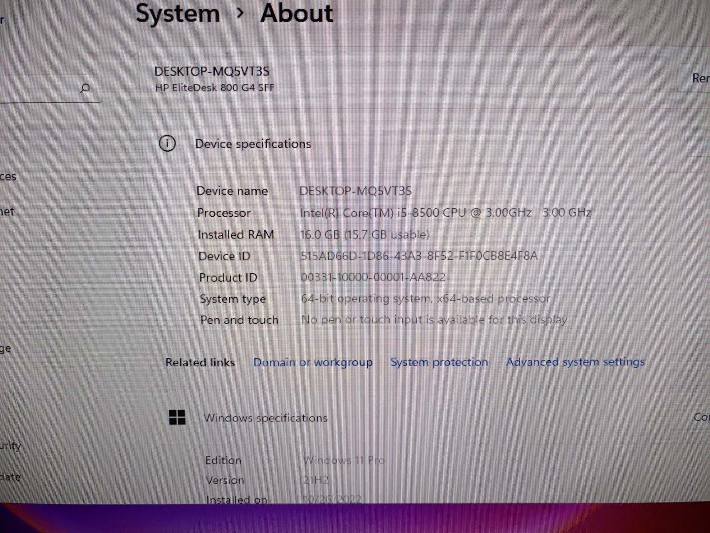The image size is (710, 533).
Task: Click the Device ID label
Action: pos(224,256)
